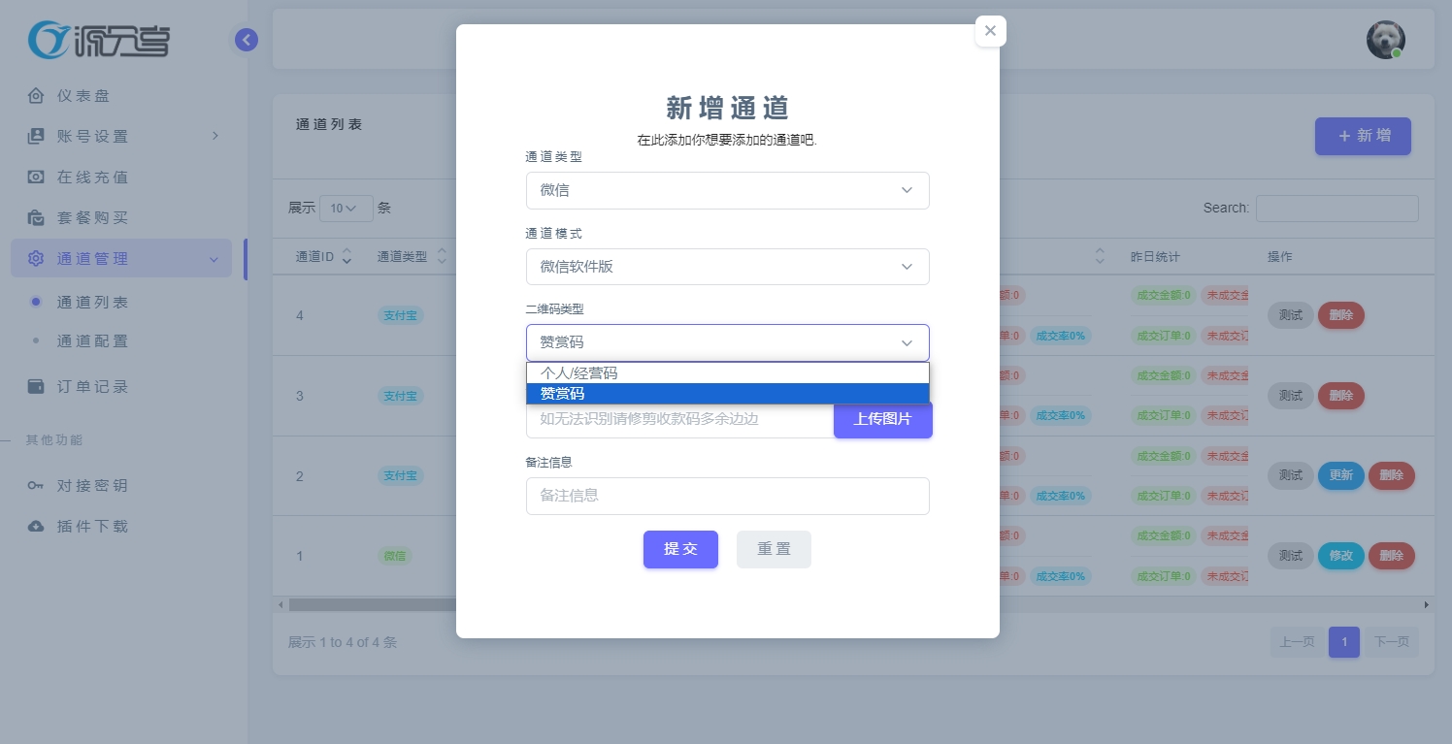Choose the highlighted 赞赏码 option
Viewport: 1452px width, 744px height.
(x=728, y=394)
